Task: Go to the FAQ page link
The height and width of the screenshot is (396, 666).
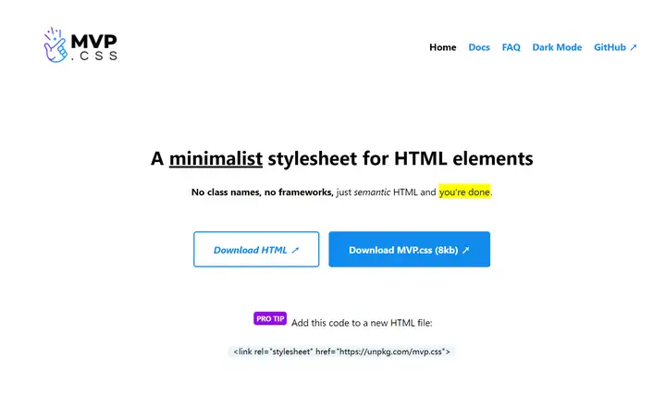Action: point(511,47)
